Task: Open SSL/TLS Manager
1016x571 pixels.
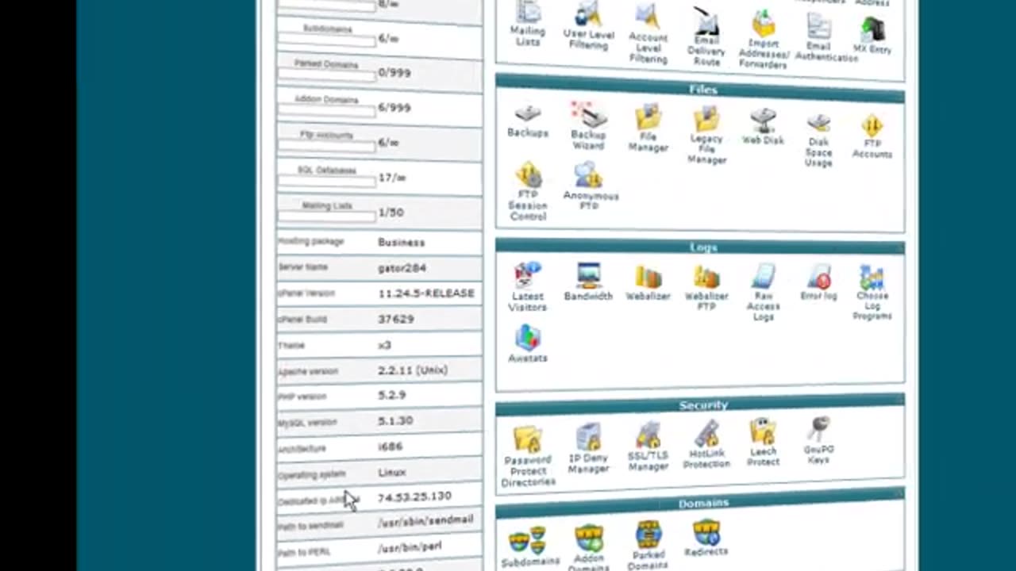Action: (648, 446)
